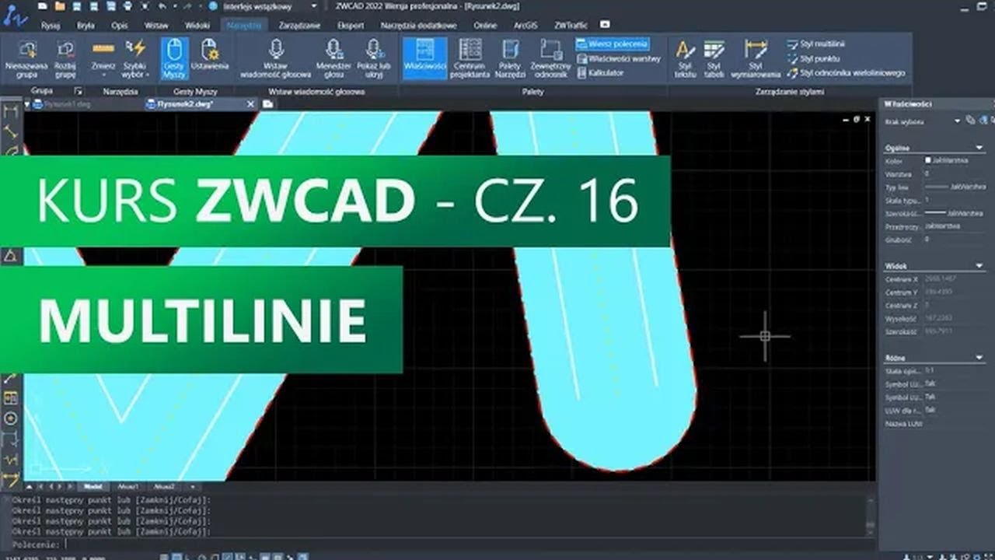Switch to the Bryła ribbon tab

86,25
